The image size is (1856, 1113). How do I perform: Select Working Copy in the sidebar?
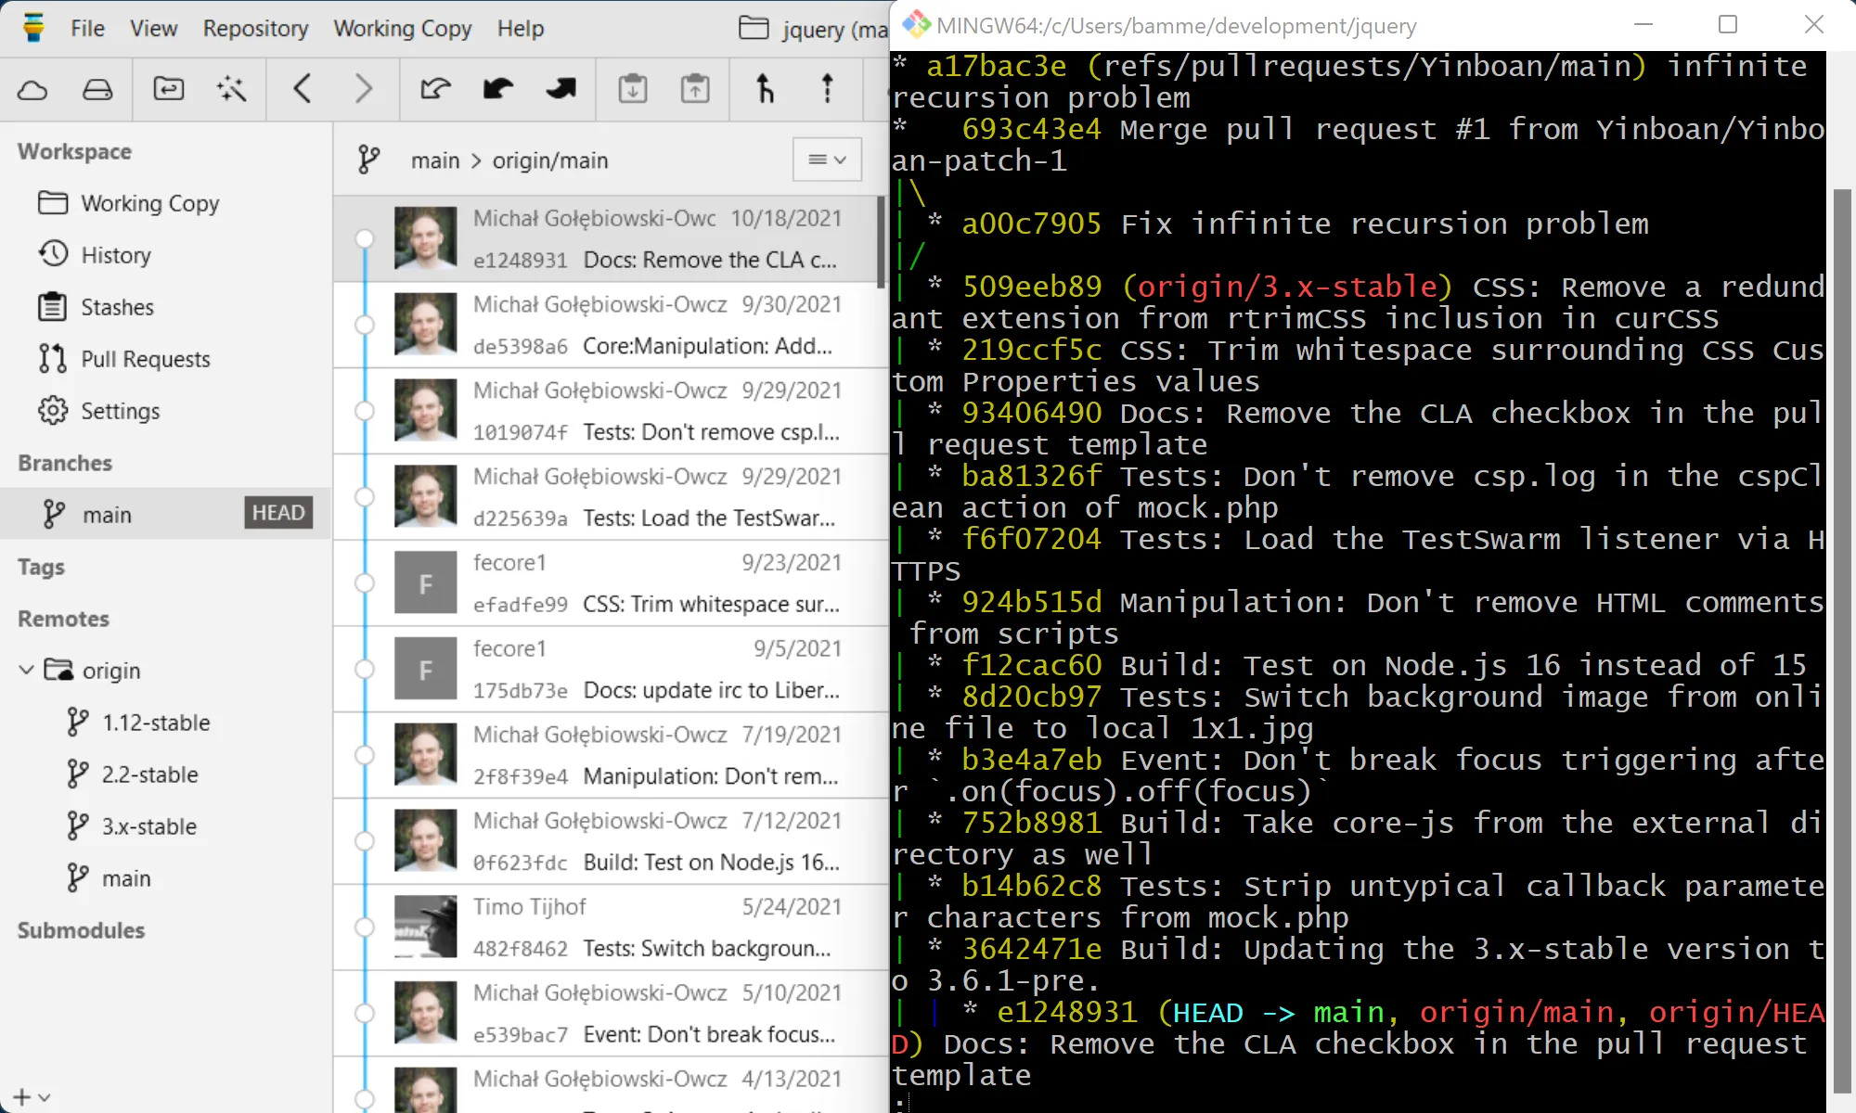[166, 203]
